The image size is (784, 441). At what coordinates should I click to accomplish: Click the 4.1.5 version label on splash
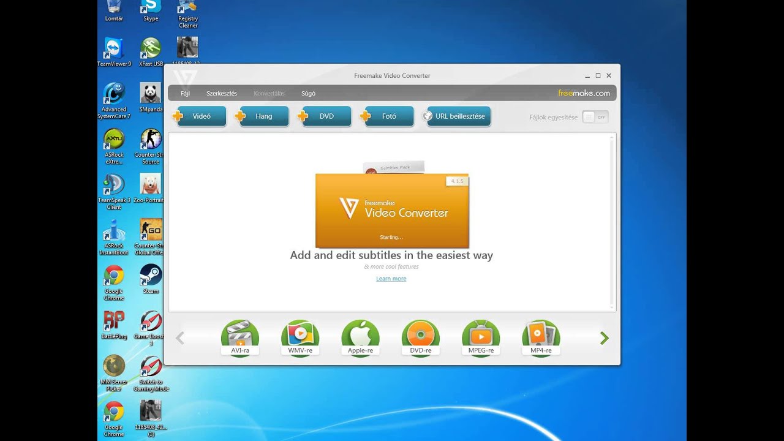tap(457, 181)
